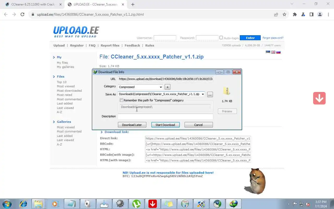Reload the page
Image resolution: width=334 pixels, height=209 pixels.
pos(22,14)
